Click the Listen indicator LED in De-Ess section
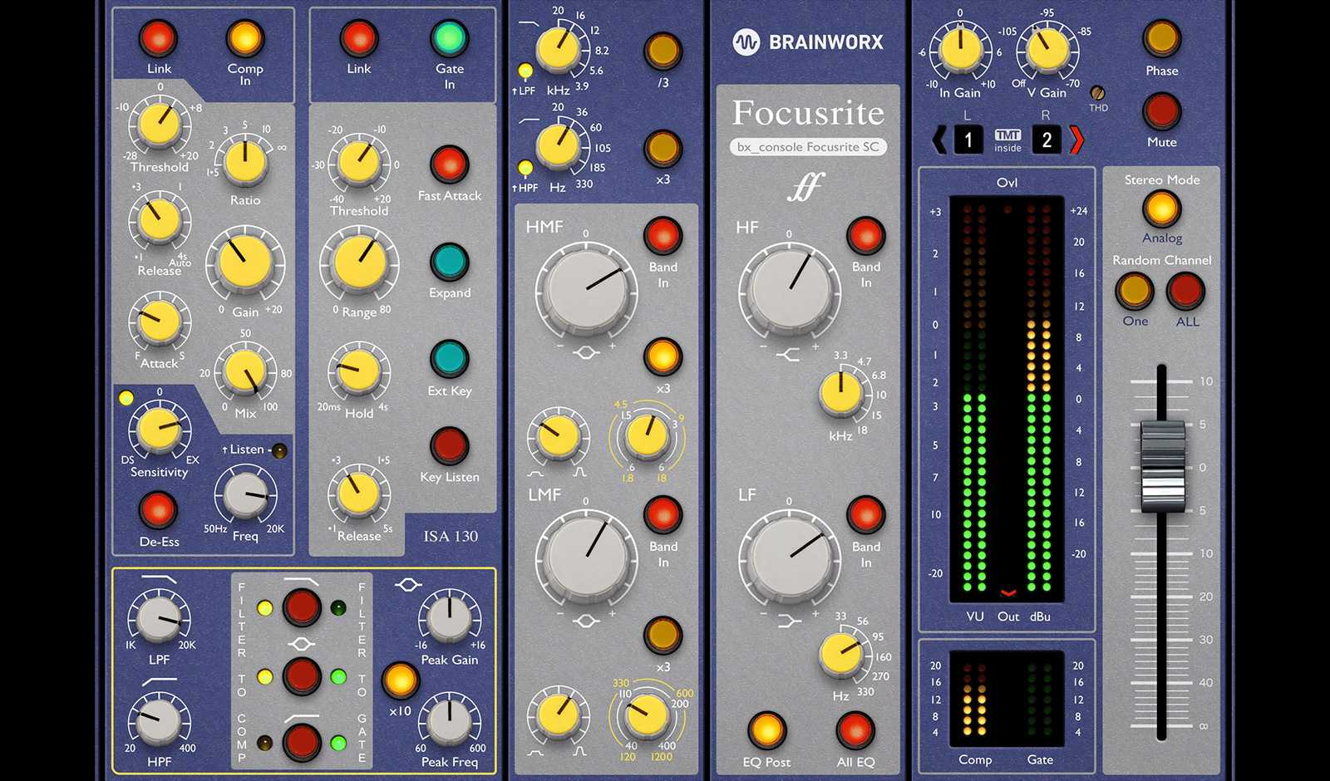 click(x=280, y=451)
